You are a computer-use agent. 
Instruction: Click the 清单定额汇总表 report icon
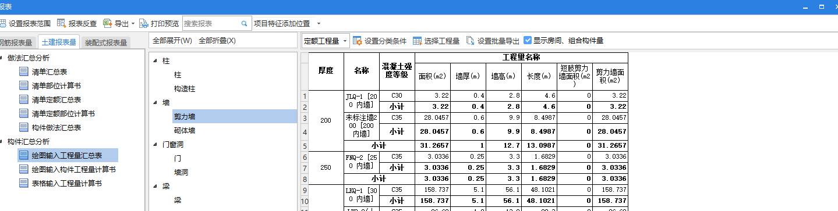[23, 100]
